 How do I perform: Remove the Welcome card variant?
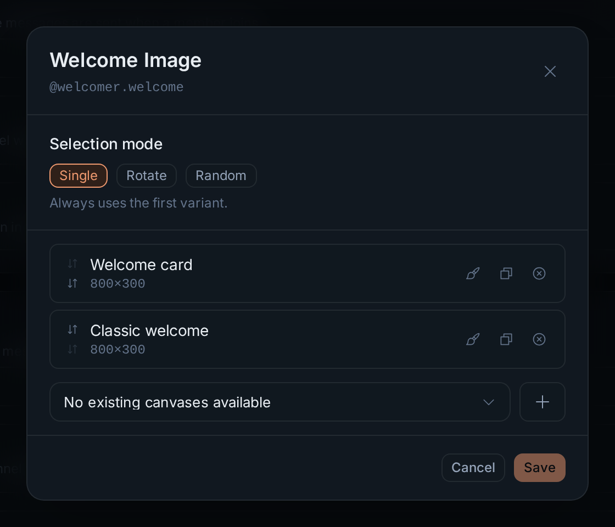click(539, 273)
